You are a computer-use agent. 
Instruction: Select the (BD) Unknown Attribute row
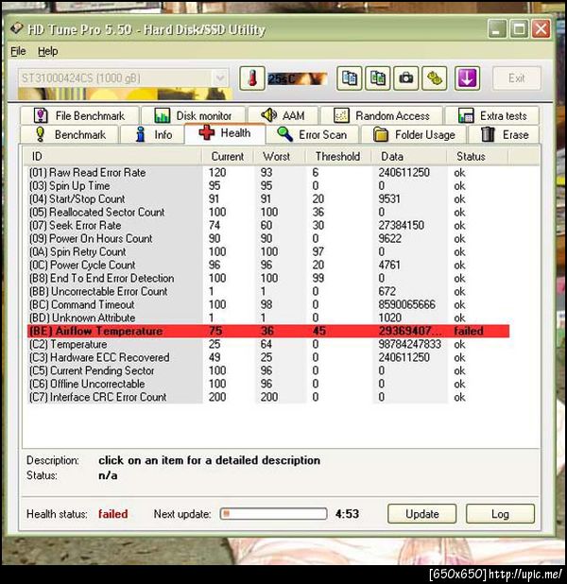pos(268,318)
